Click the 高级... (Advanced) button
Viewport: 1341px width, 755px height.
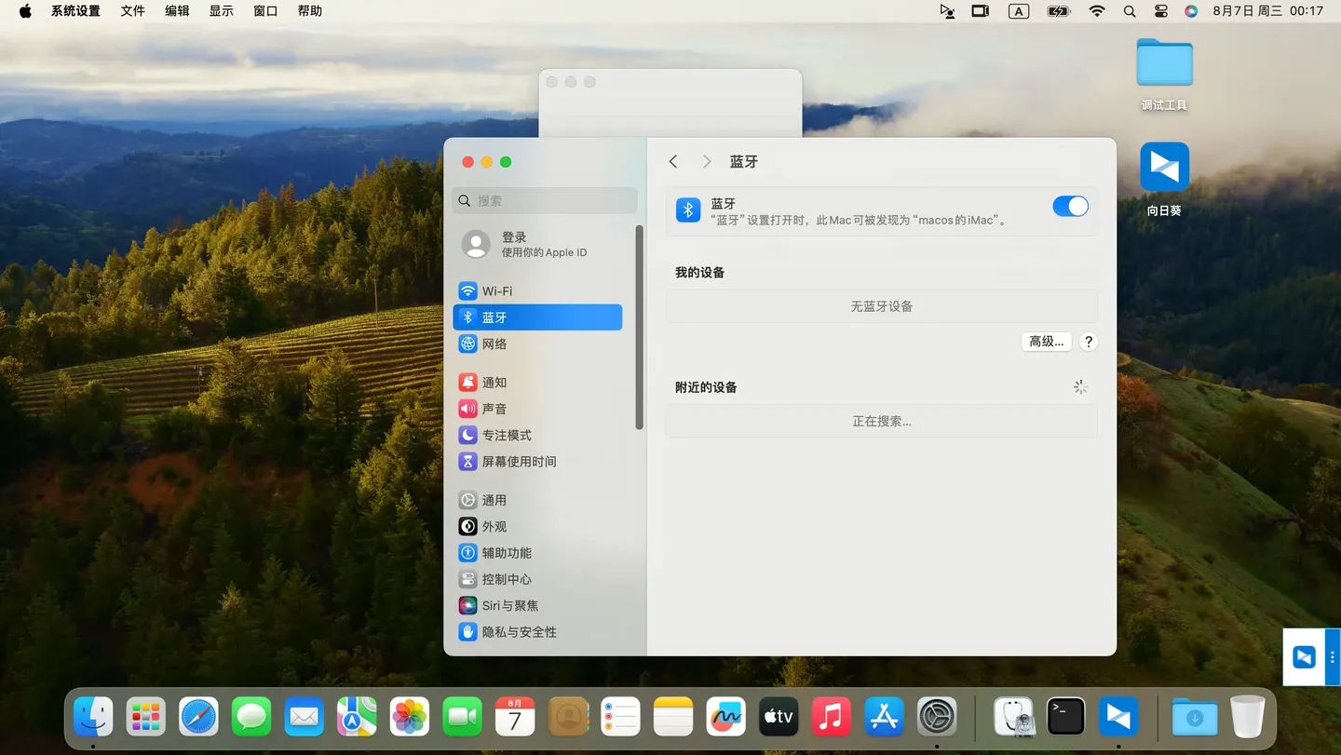click(1046, 342)
